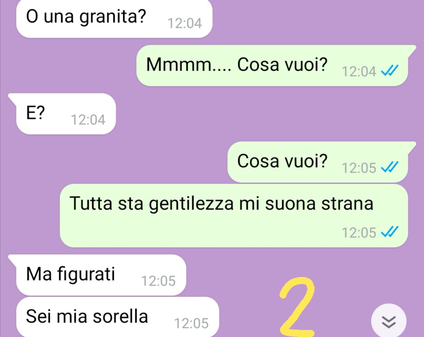Screen dimensions: 424x337
Task: Click the word 'strana' in the long message
Action: (x=347, y=203)
